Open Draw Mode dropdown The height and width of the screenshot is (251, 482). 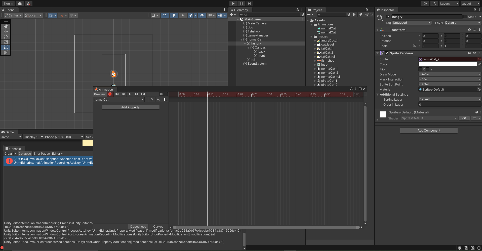pos(450,74)
